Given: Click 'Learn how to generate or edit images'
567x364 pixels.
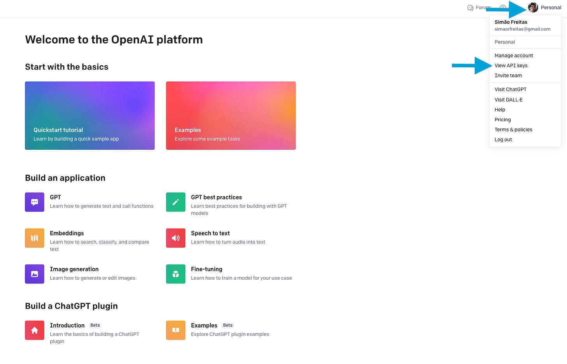Looking at the screenshot, I should coord(93,278).
